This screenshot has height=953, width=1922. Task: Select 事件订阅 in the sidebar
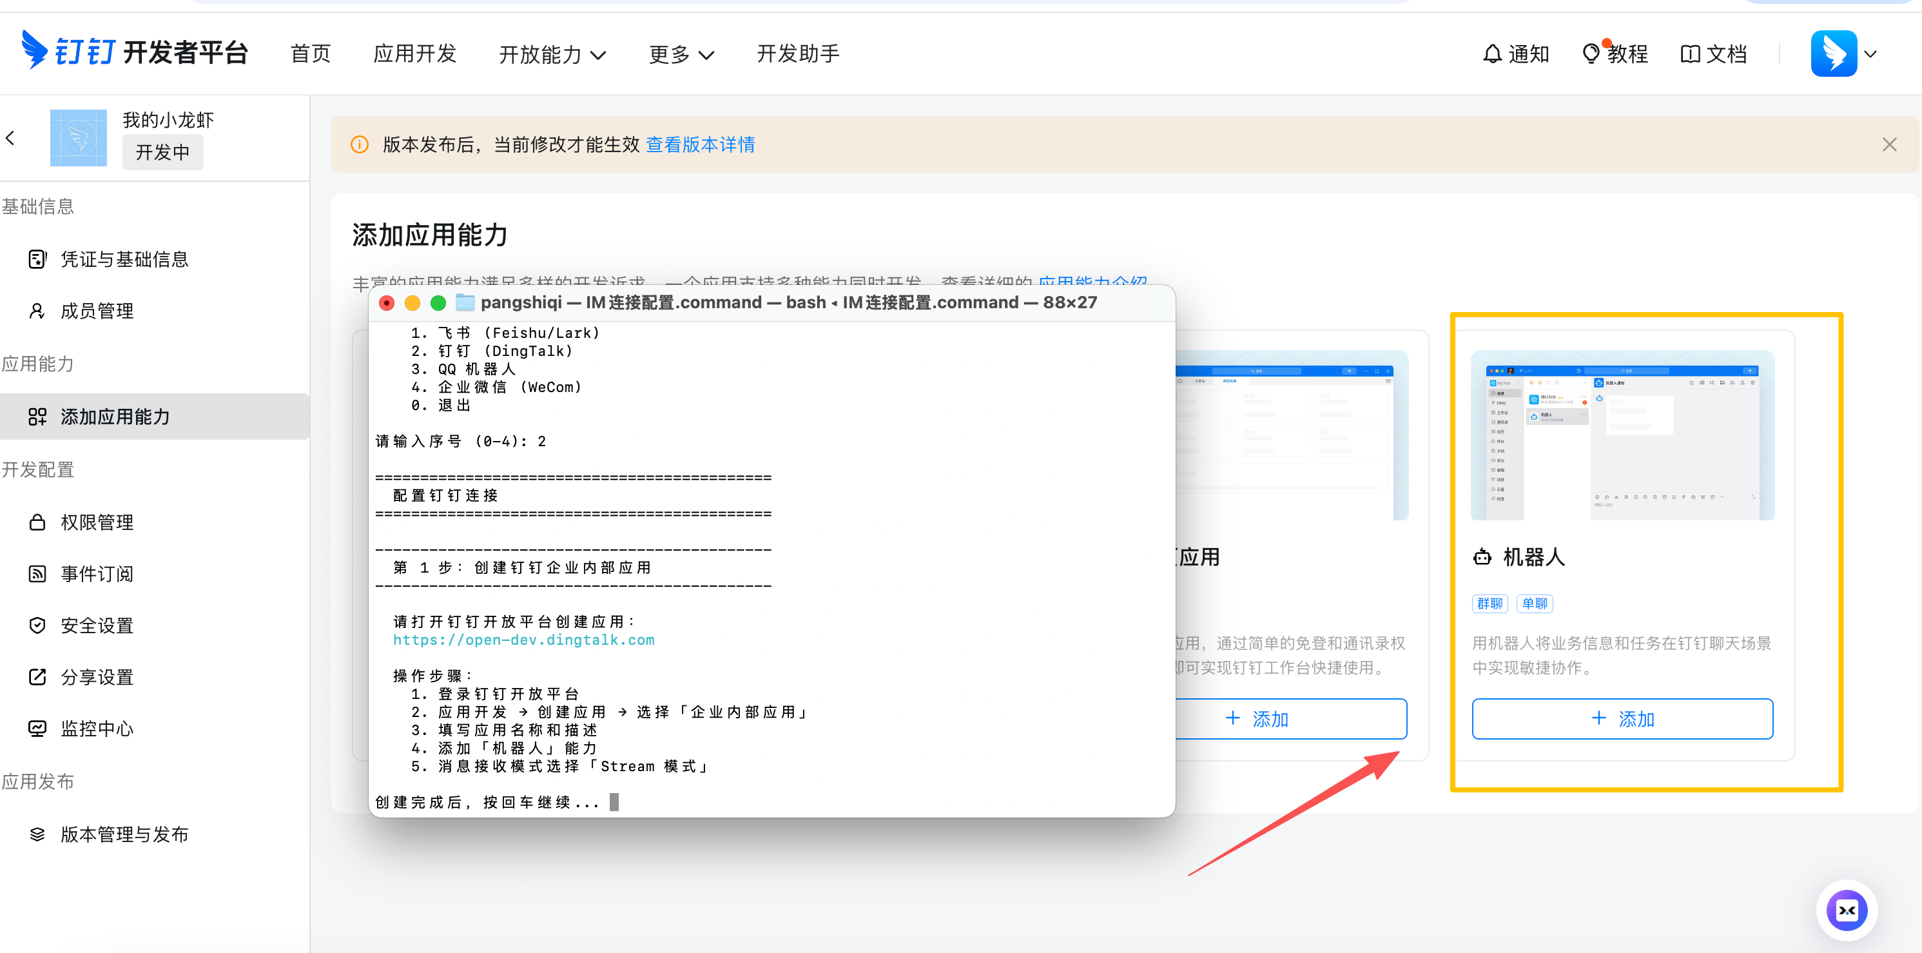coord(97,574)
